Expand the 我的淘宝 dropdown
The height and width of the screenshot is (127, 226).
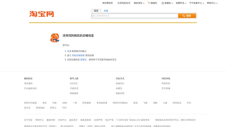coord(139,3)
